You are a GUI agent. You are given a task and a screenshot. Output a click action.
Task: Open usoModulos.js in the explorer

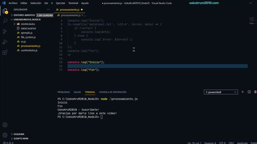(x=29, y=50)
